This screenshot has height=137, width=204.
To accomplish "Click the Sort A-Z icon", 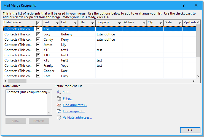I will coord(58,92).
